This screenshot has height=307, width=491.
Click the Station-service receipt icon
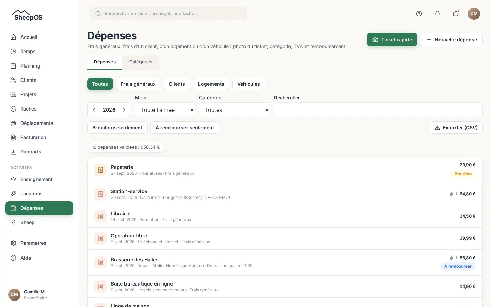tap(101, 194)
